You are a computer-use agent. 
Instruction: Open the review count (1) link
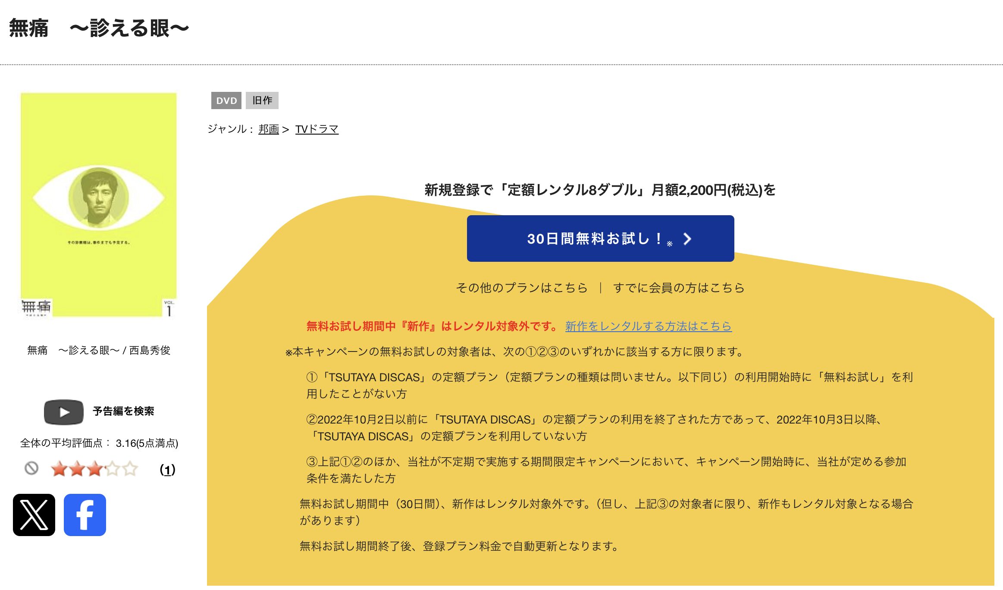pos(167,470)
